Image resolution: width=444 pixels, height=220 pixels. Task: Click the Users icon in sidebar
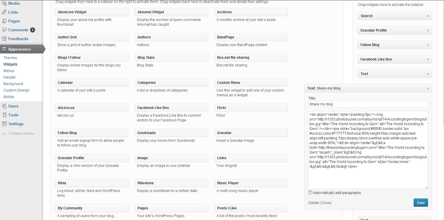click(x=4, y=106)
